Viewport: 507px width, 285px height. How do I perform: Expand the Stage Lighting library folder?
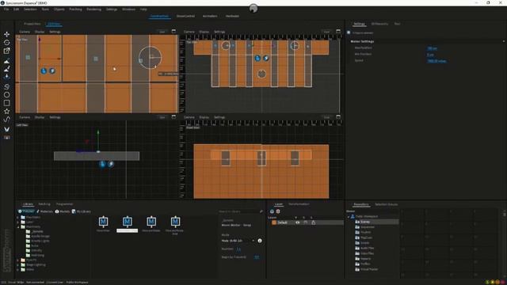(17, 265)
